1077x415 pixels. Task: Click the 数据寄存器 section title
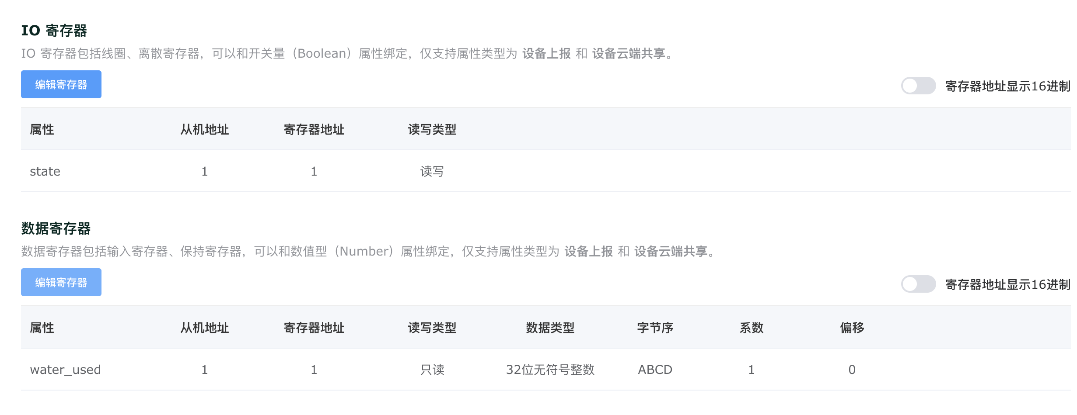[x=56, y=227]
